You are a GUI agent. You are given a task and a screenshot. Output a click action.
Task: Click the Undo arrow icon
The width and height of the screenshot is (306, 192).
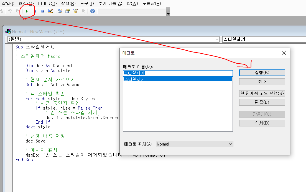coord(10,11)
